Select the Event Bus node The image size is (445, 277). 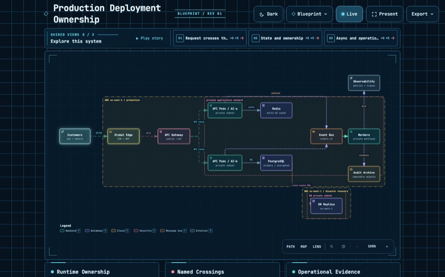tap(326, 137)
